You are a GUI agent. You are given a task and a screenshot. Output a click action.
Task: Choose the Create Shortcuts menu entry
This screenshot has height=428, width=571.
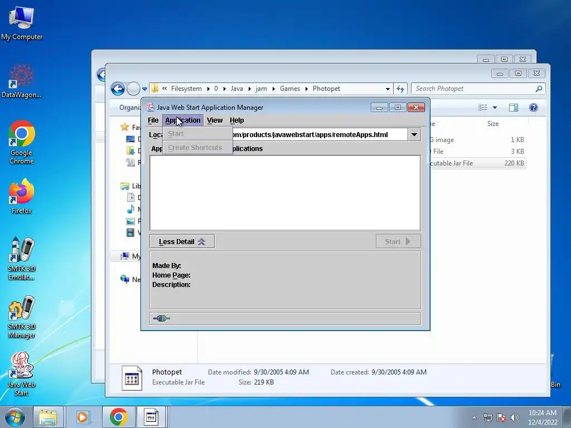coord(197,147)
